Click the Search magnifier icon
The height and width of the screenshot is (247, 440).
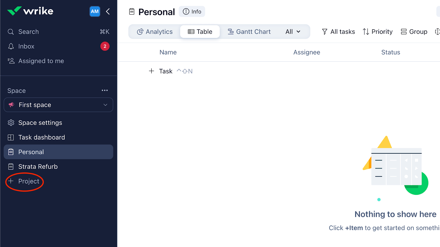tap(11, 32)
